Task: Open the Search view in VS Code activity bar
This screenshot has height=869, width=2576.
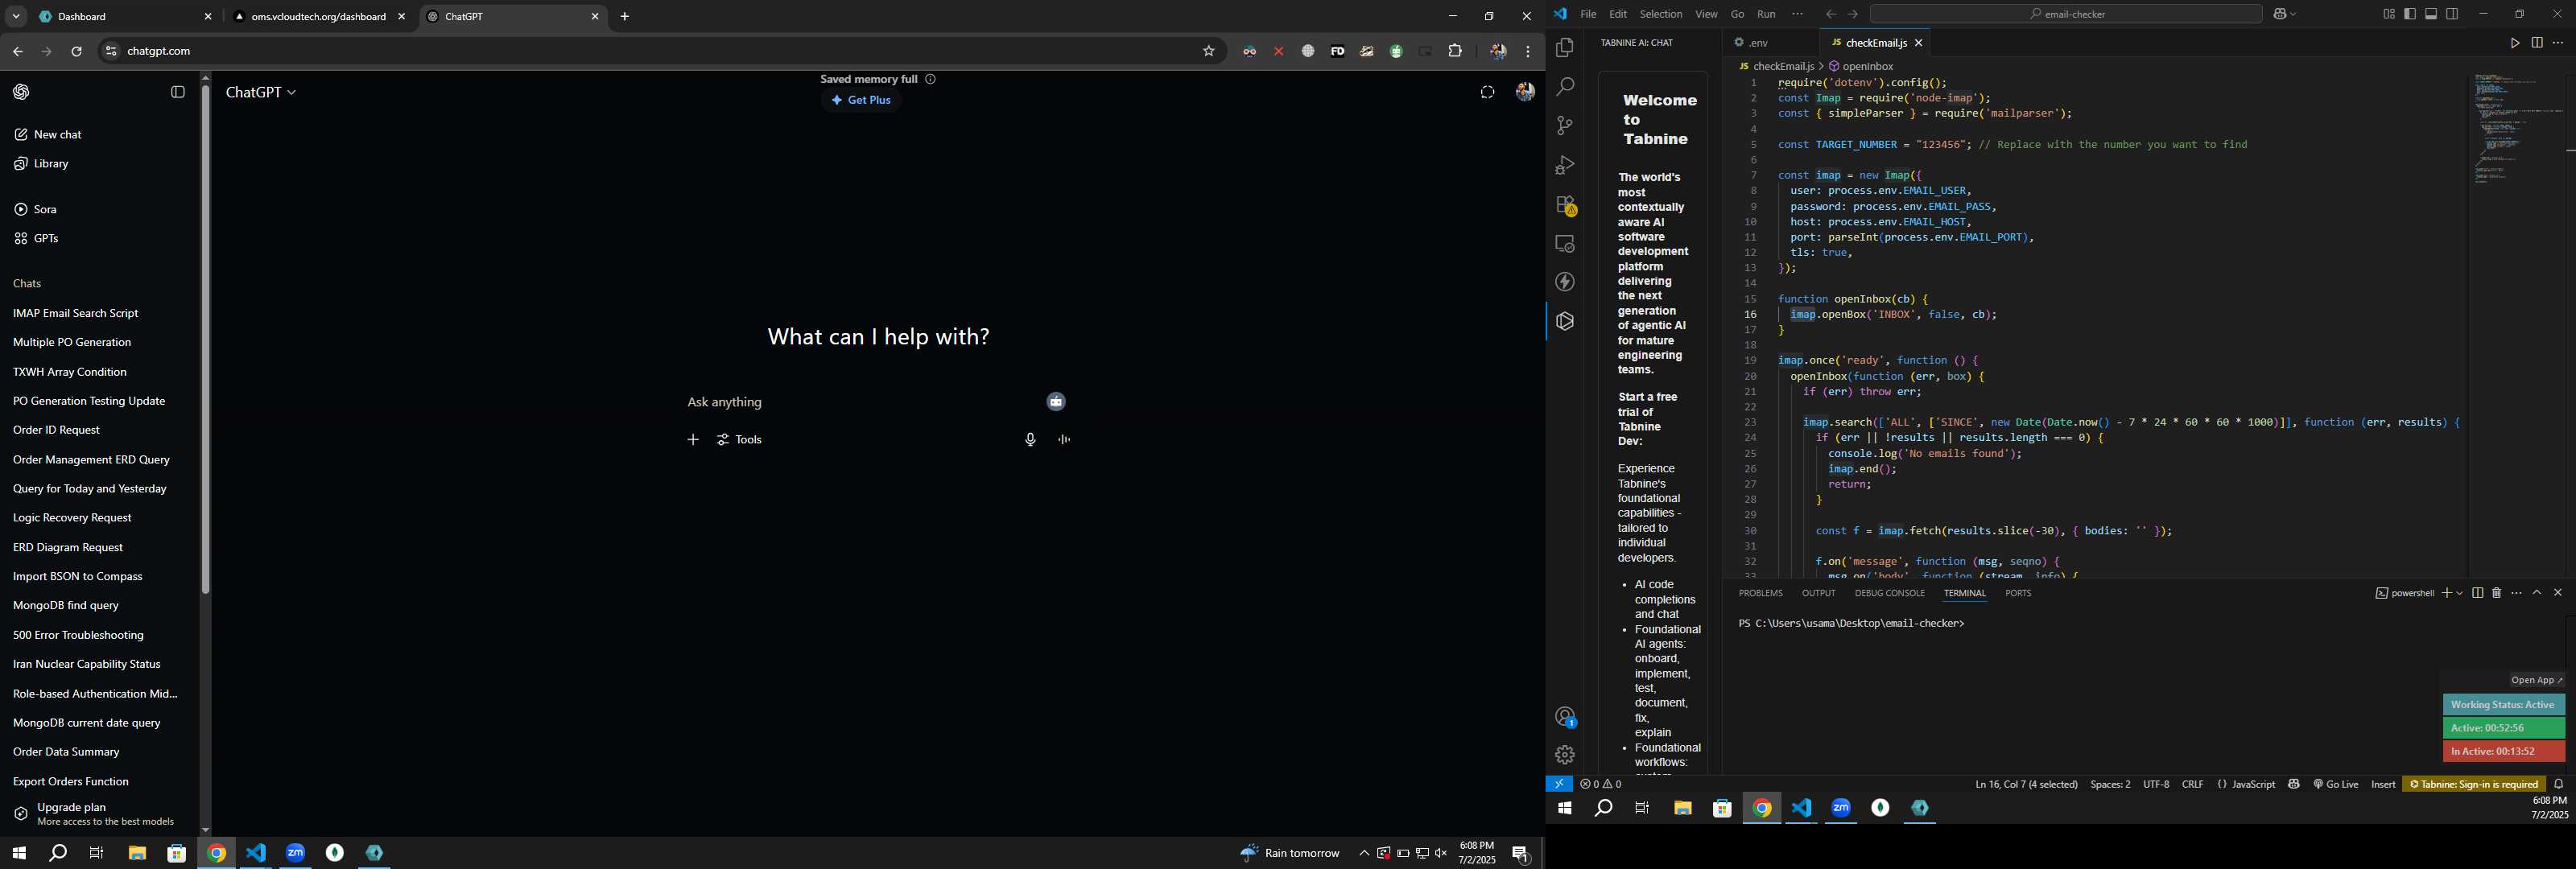Action: pos(1565,87)
